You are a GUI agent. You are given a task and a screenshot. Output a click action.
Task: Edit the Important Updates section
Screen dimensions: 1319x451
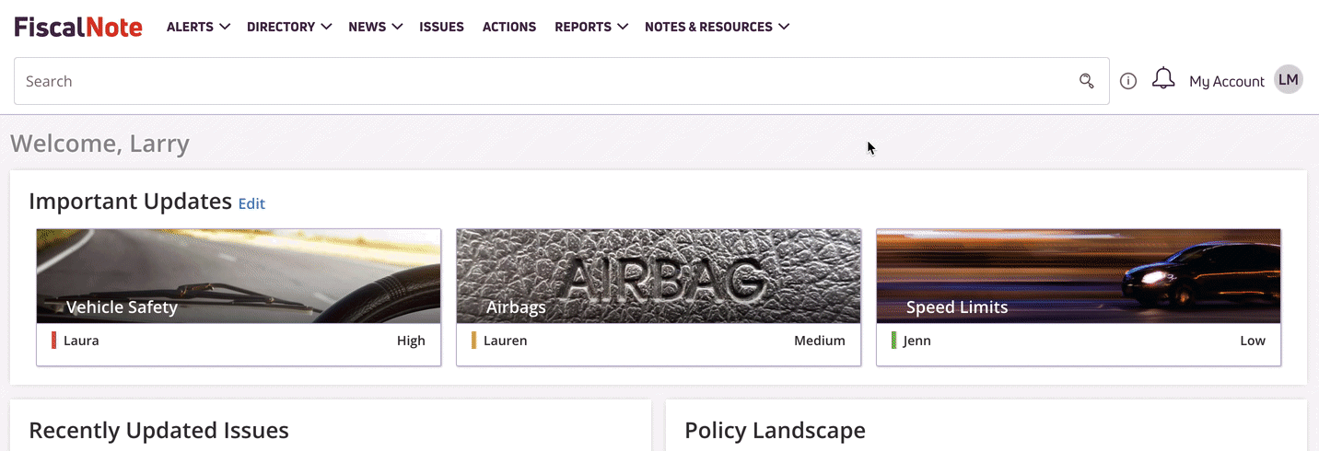point(251,203)
